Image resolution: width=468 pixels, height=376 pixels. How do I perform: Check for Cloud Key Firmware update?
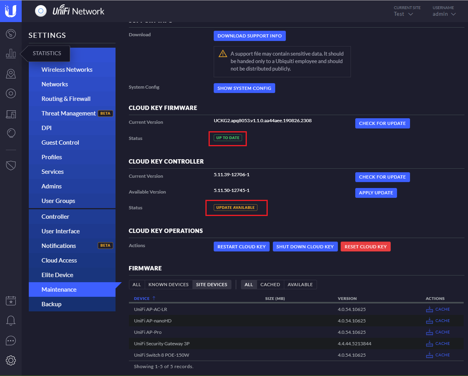click(382, 123)
